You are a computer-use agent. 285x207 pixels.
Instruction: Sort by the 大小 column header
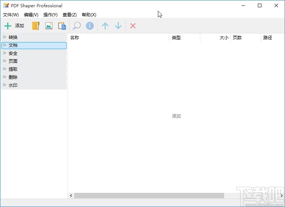(x=215, y=38)
